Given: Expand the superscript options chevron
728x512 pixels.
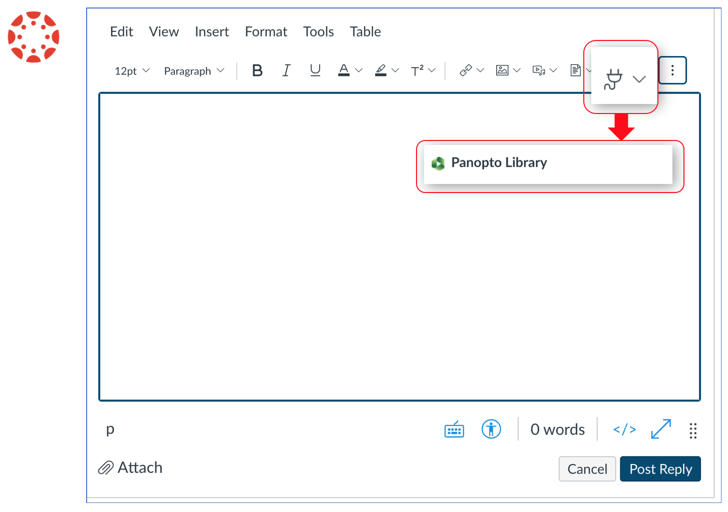Looking at the screenshot, I should 432,70.
